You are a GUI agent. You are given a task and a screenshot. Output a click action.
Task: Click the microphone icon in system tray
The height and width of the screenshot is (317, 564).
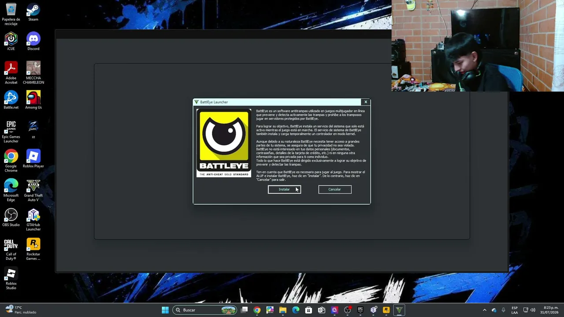pyautogui.click(x=503, y=310)
